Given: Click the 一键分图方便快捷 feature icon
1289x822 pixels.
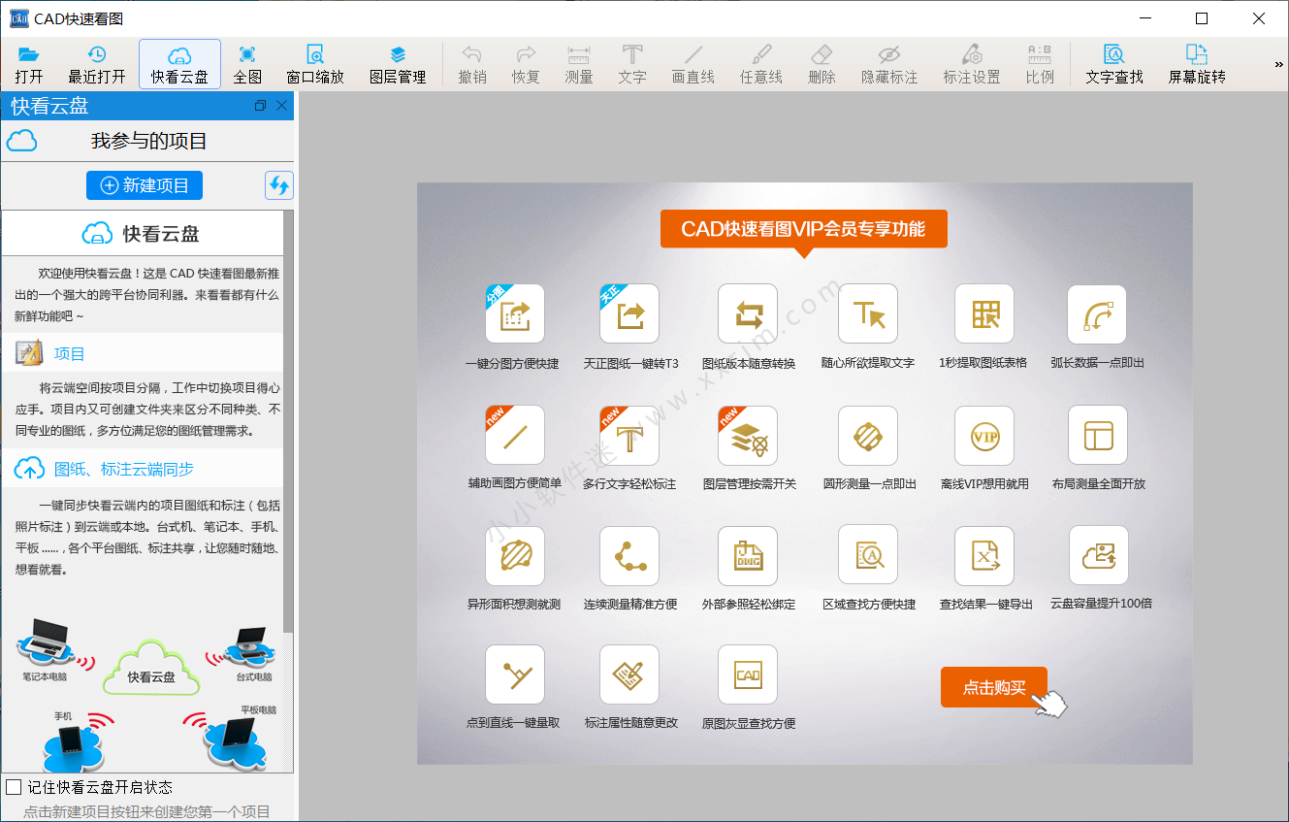Looking at the screenshot, I should point(515,313).
